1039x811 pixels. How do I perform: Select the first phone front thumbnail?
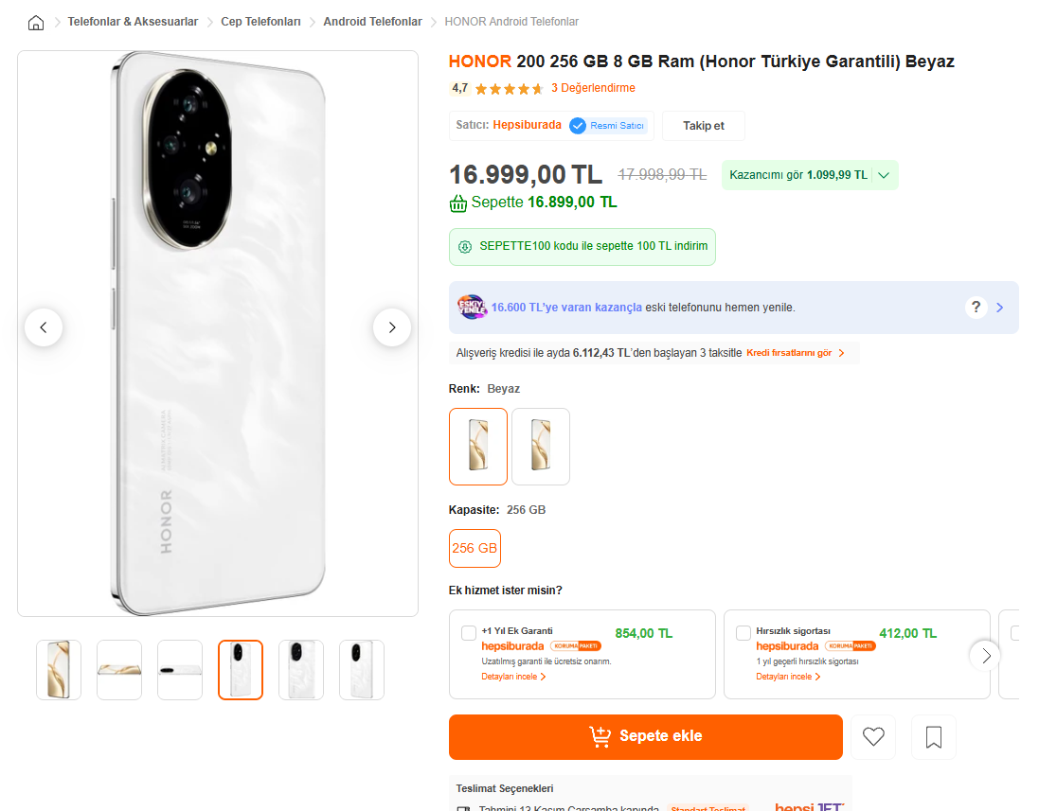(x=59, y=670)
